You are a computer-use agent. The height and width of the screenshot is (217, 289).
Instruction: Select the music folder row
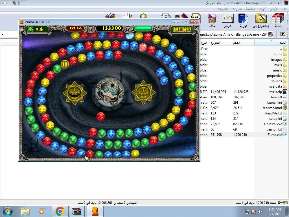pos(244,70)
